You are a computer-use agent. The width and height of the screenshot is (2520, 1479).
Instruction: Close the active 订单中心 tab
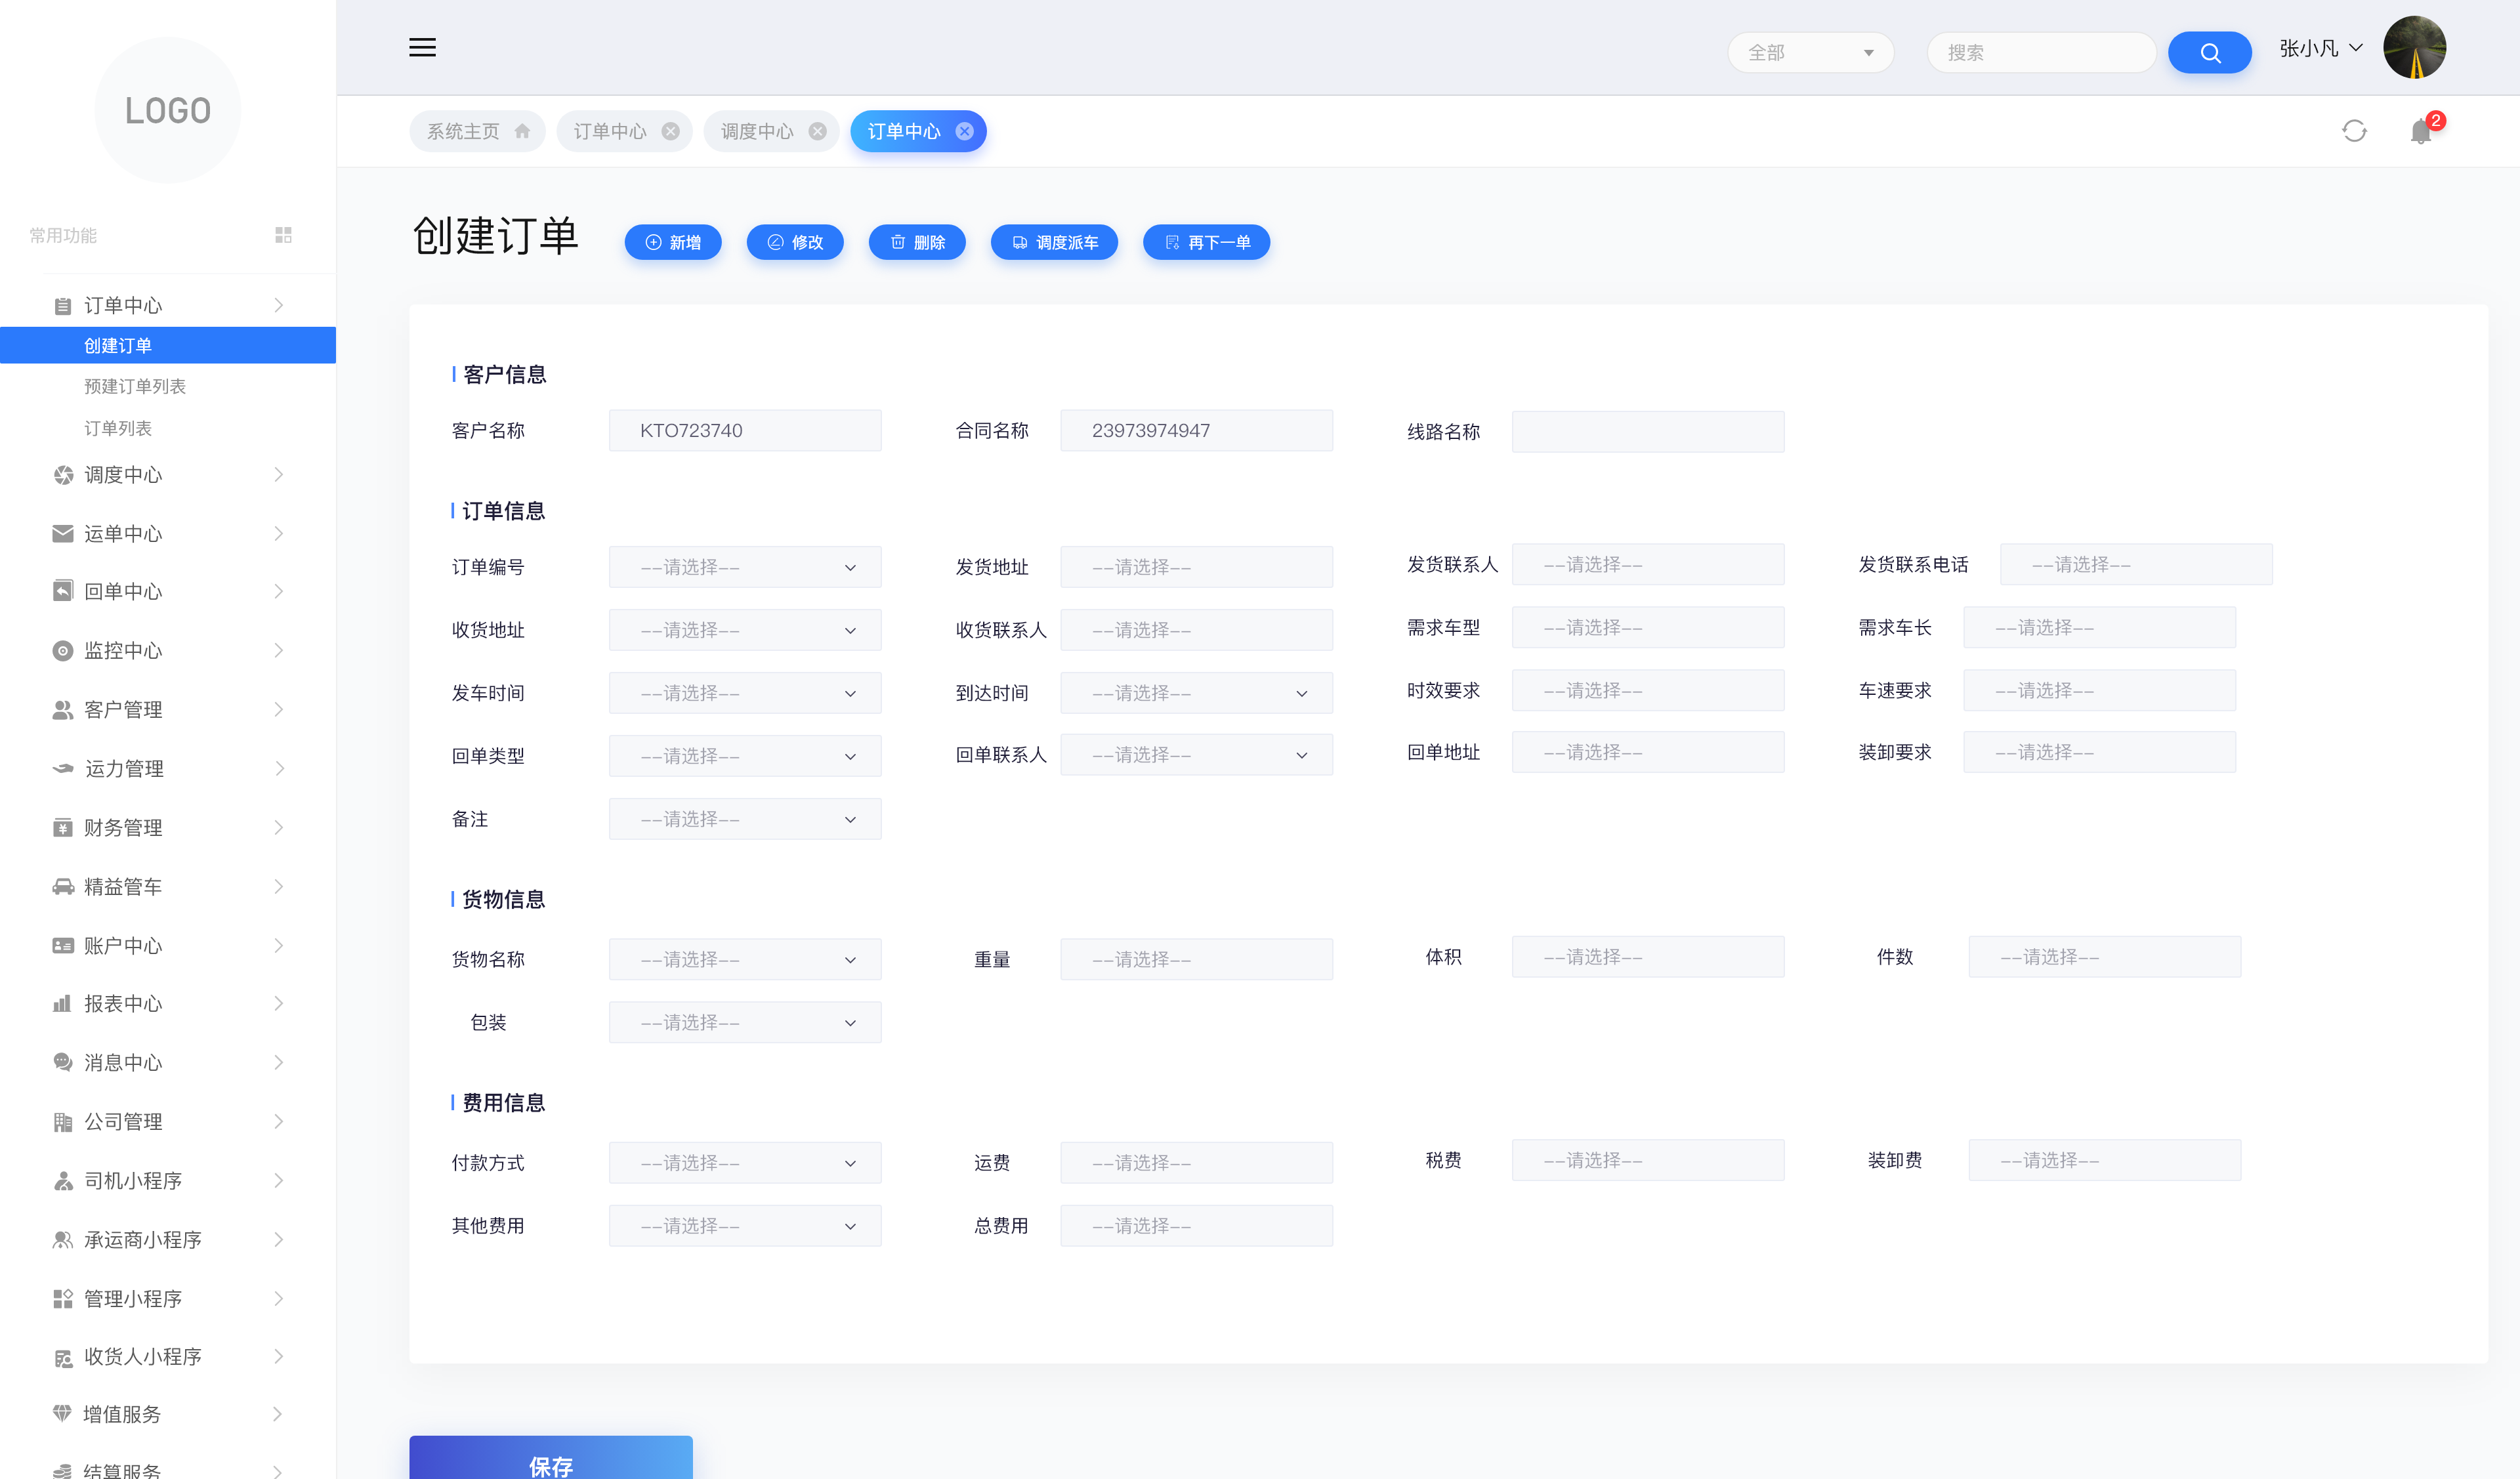pos(964,131)
